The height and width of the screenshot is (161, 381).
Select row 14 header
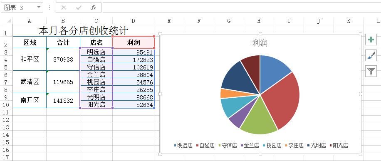pos(6,134)
